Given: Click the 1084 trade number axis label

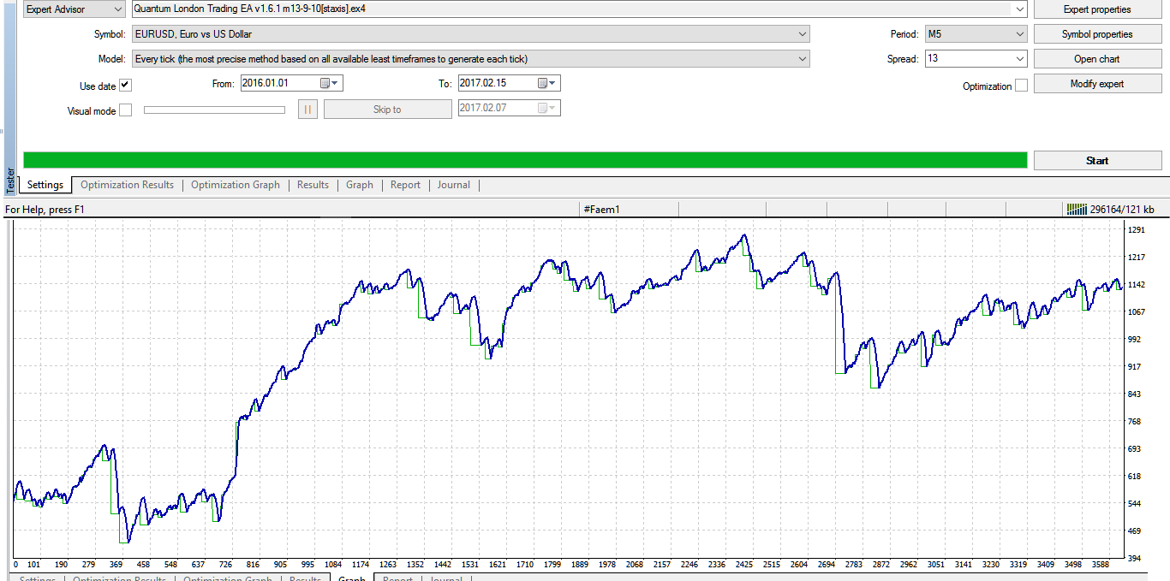Looking at the screenshot, I should [x=334, y=565].
